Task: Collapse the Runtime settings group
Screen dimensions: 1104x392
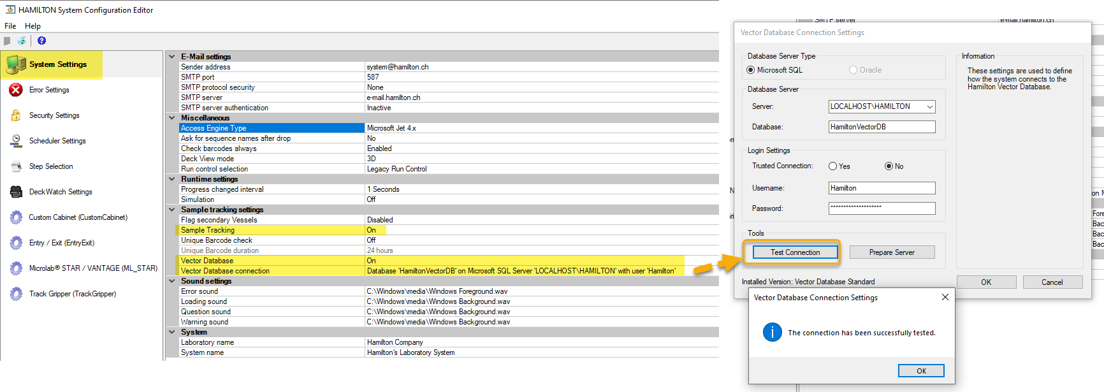Action: pos(171,179)
